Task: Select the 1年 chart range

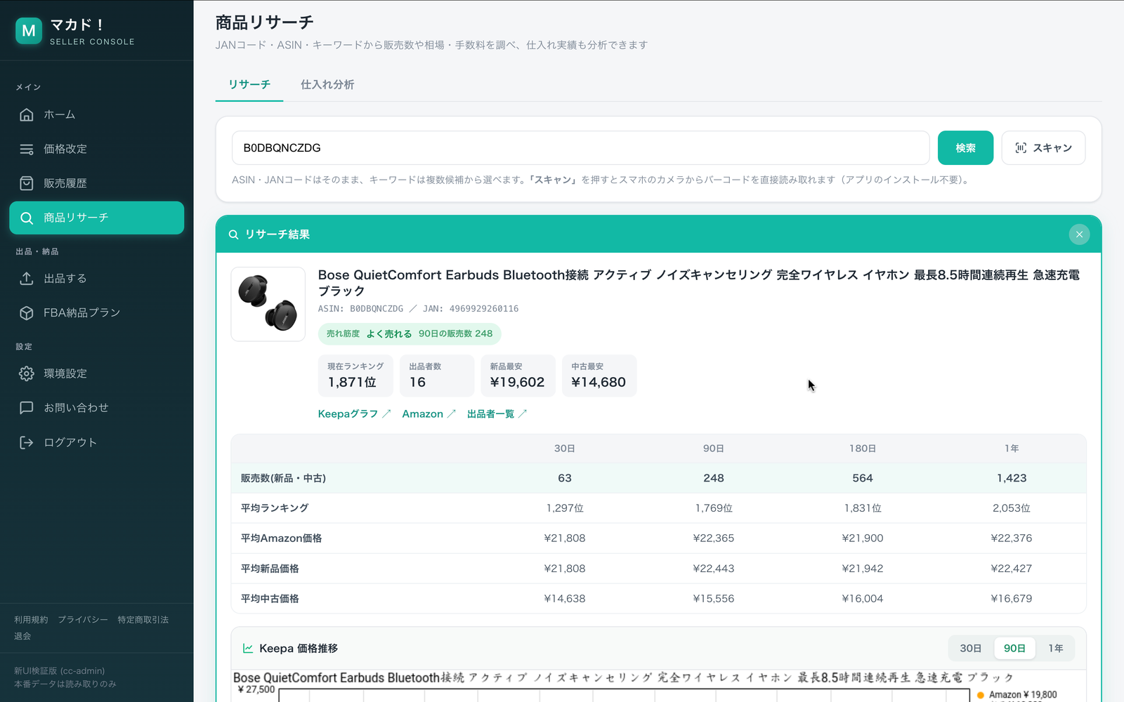Action: click(1056, 649)
